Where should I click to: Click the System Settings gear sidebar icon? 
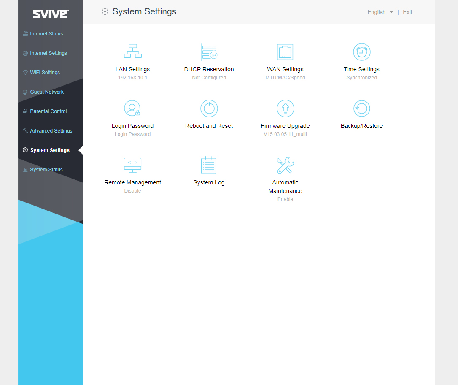25,150
